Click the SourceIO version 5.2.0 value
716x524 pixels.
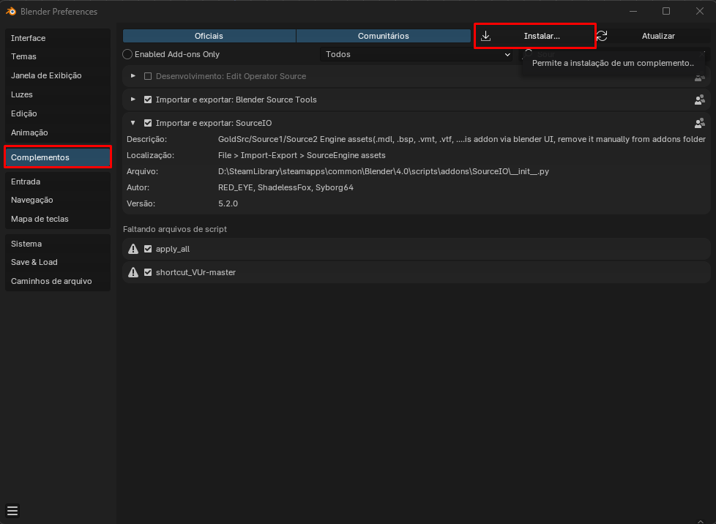click(228, 203)
